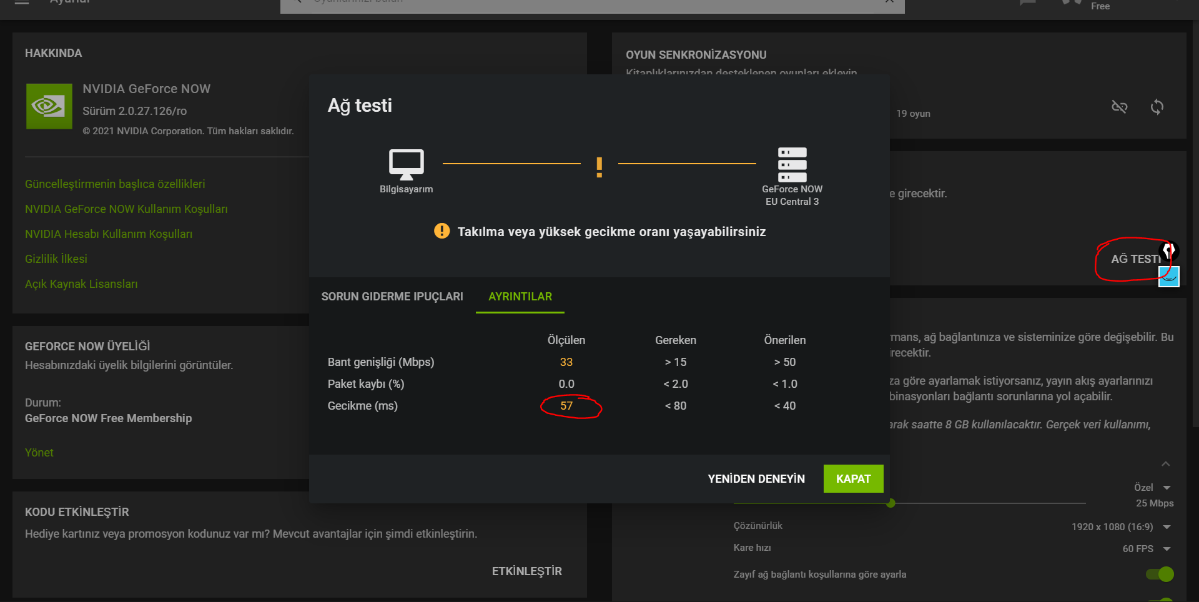Click the Gecikme (ms) row label
This screenshot has width=1199, height=602.
point(363,405)
